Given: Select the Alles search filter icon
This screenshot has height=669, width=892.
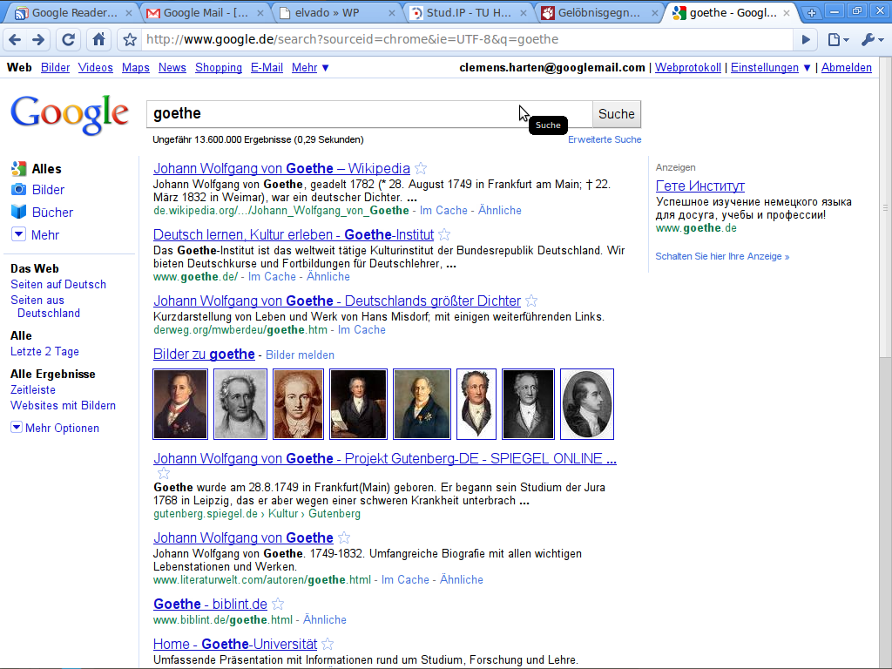Looking at the screenshot, I should pyautogui.click(x=19, y=168).
